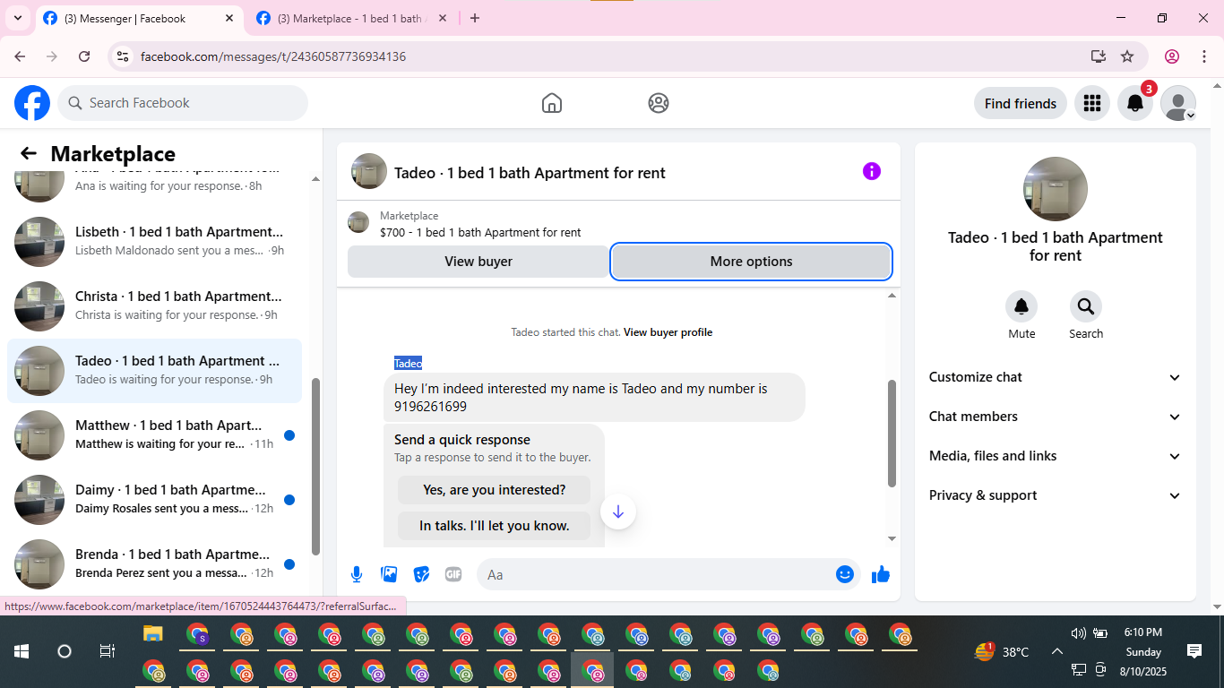This screenshot has height=688, width=1224.
Task: Switch to Marketplace - 1 bed 1 bath tab
Action: pyautogui.click(x=350, y=18)
